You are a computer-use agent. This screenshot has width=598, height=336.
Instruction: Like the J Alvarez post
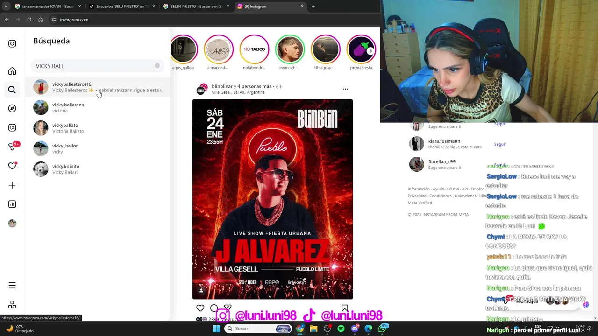pos(200,308)
